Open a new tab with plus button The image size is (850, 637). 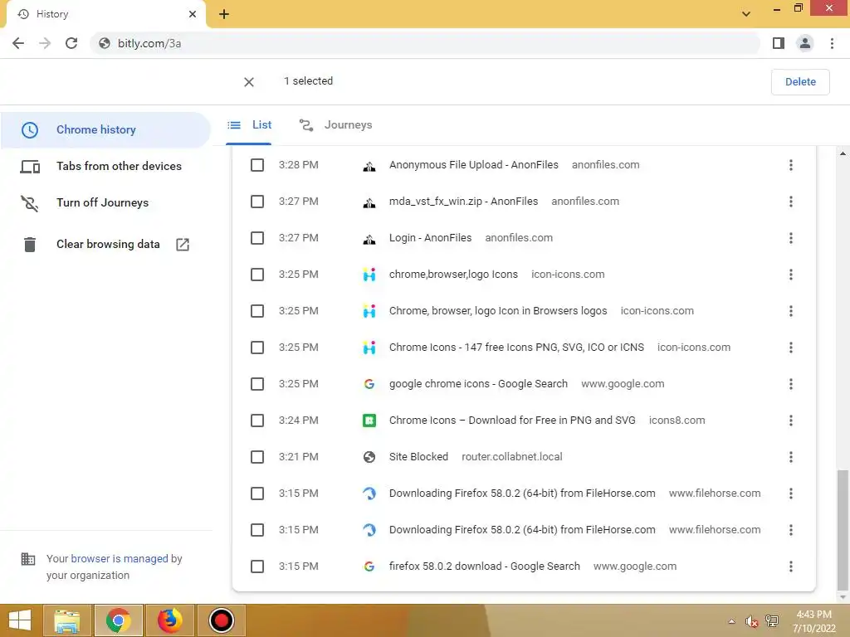(x=224, y=15)
